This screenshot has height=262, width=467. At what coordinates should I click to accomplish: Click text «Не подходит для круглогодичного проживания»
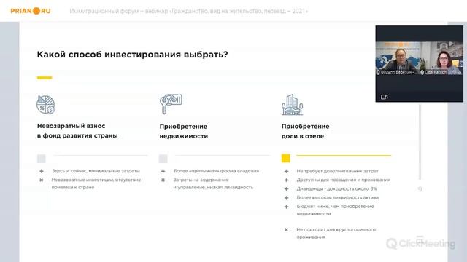coord(336,233)
